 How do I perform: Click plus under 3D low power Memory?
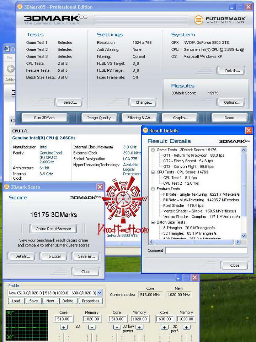point(139,327)
